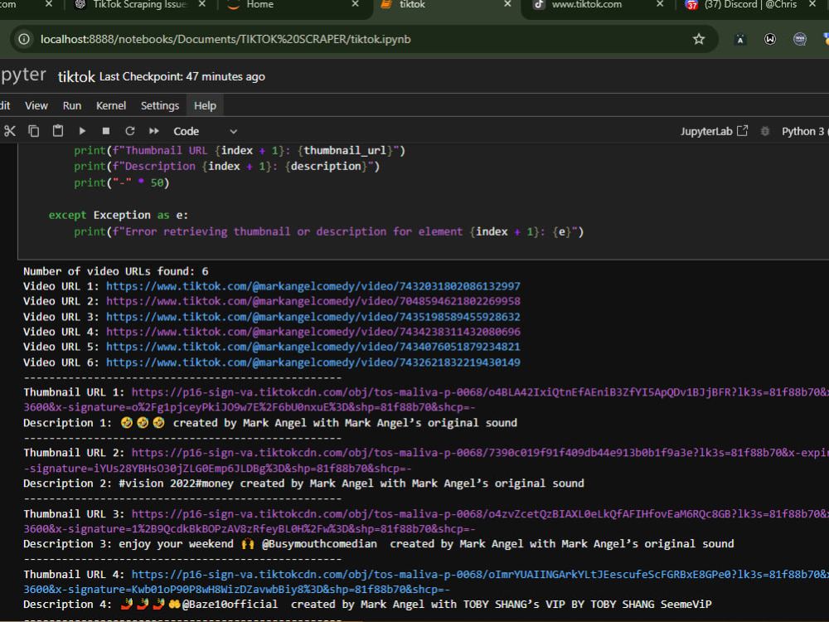
Task: Open notebook in JupyterLab
Action: click(714, 131)
